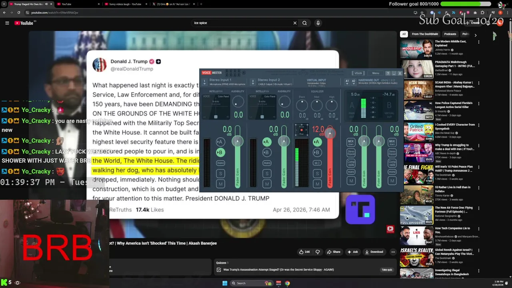Click the red subscribe watermark on video

[x=390, y=229]
